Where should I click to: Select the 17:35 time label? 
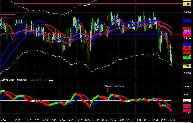pos(155,120)
